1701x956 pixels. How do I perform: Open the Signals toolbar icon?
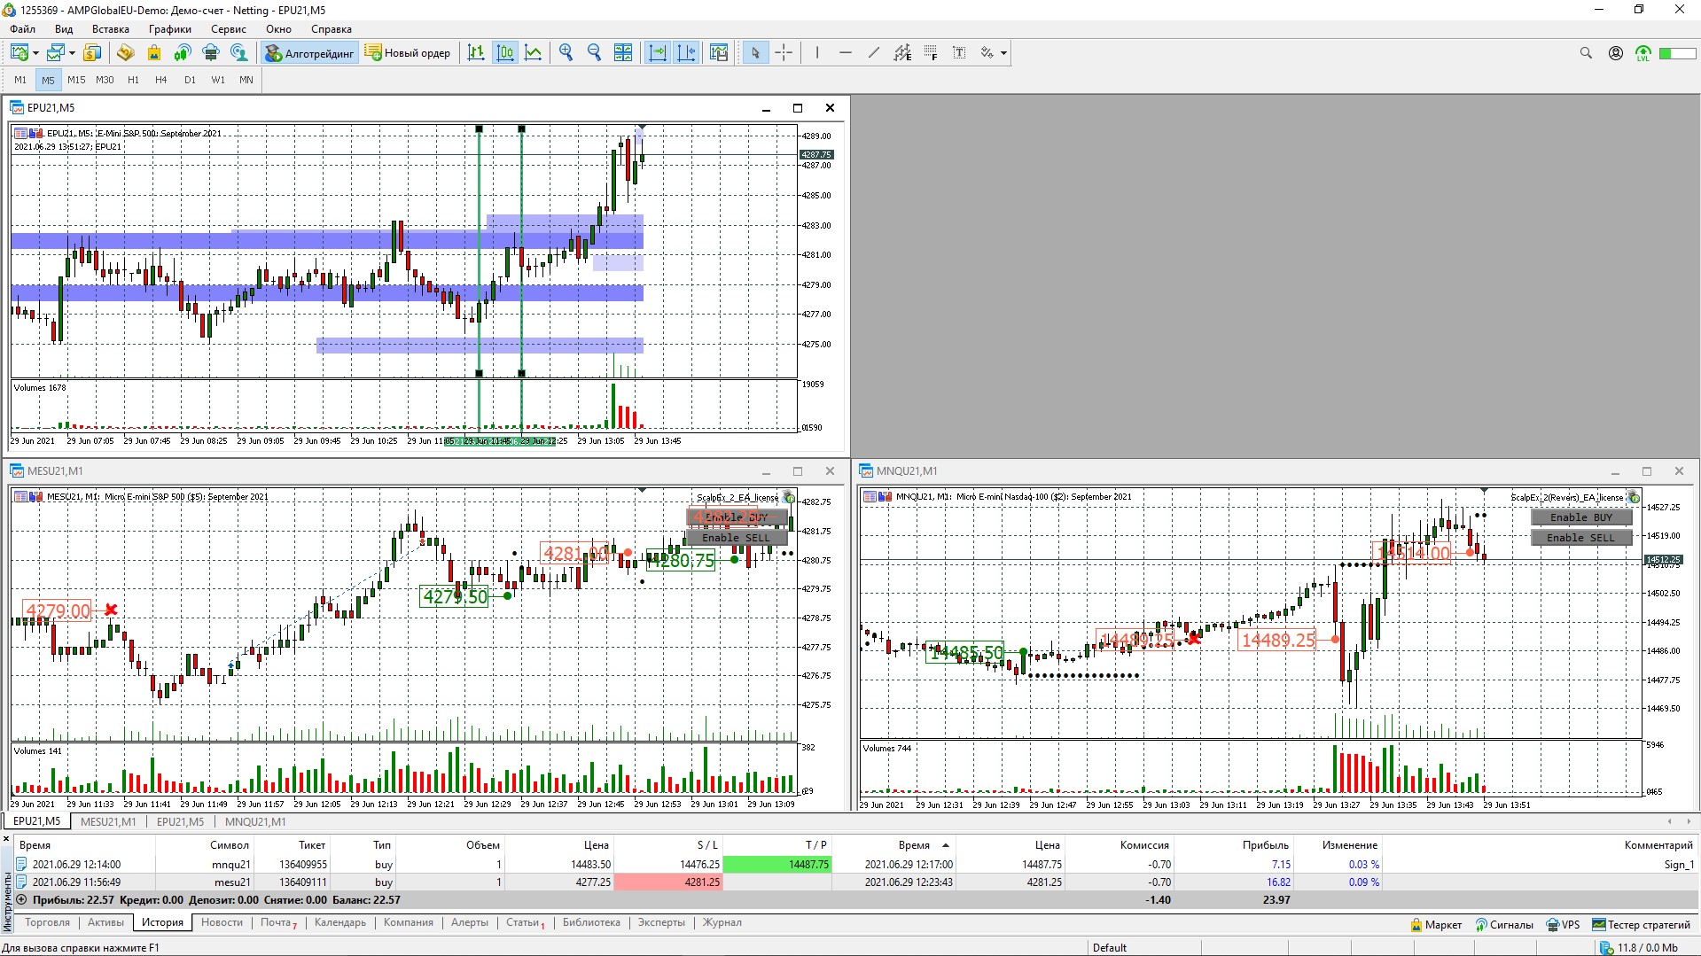pos(183,53)
